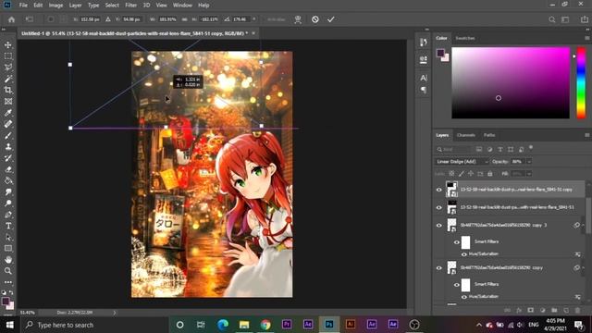Open Google Chrome from the taskbar

(265, 325)
